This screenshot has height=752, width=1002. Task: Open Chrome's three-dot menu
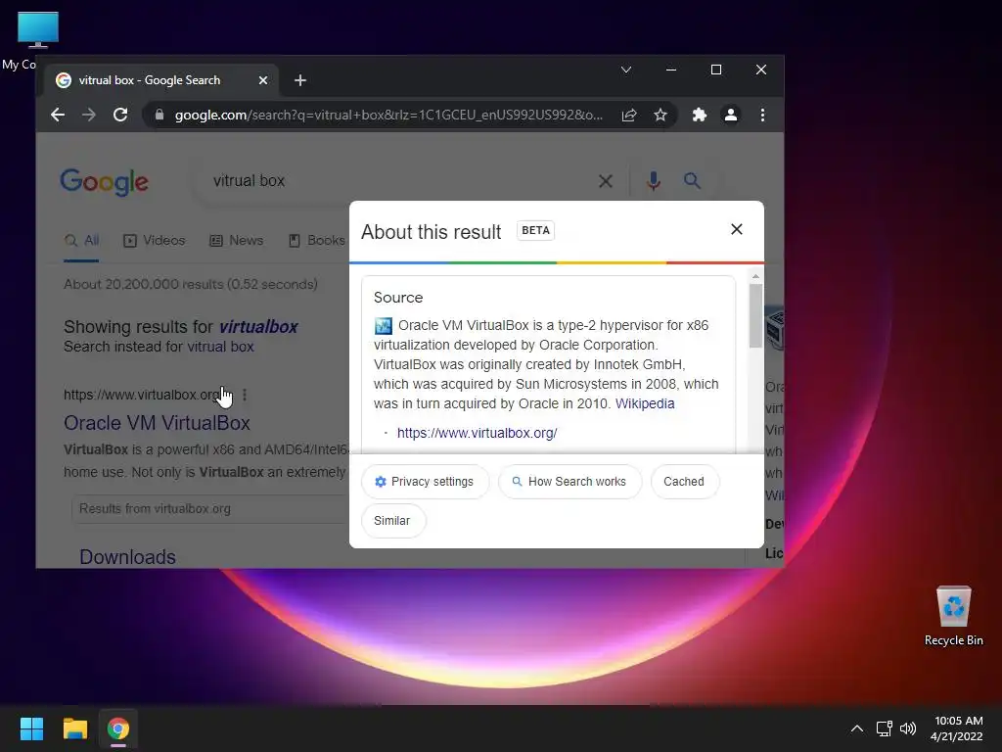click(x=762, y=116)
